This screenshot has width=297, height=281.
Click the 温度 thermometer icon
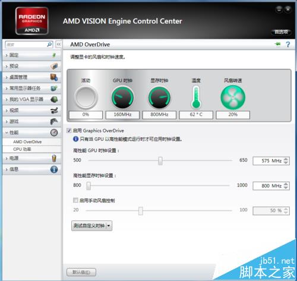click(196, 97)
